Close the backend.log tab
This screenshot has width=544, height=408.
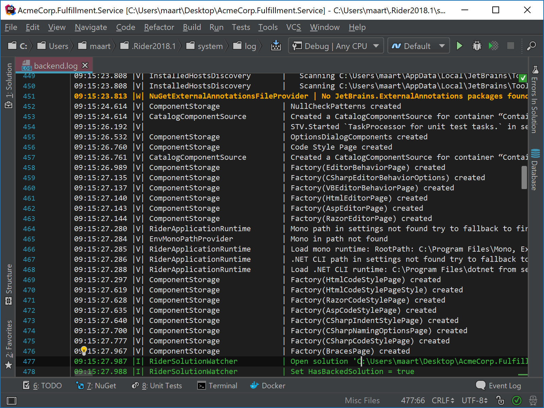85,65
